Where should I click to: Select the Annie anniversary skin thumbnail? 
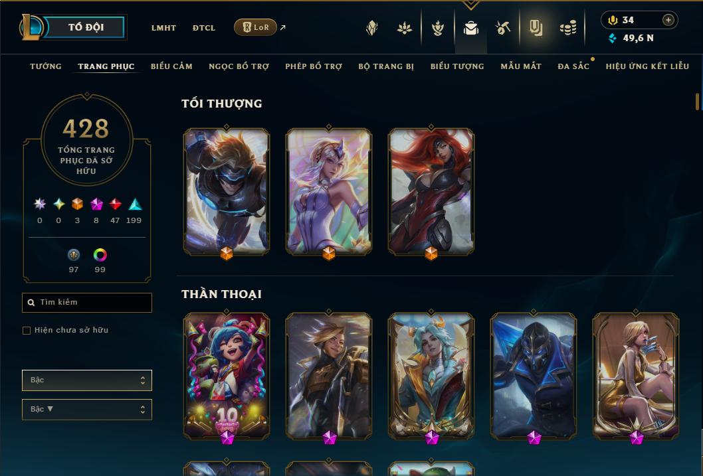[227, 376]
